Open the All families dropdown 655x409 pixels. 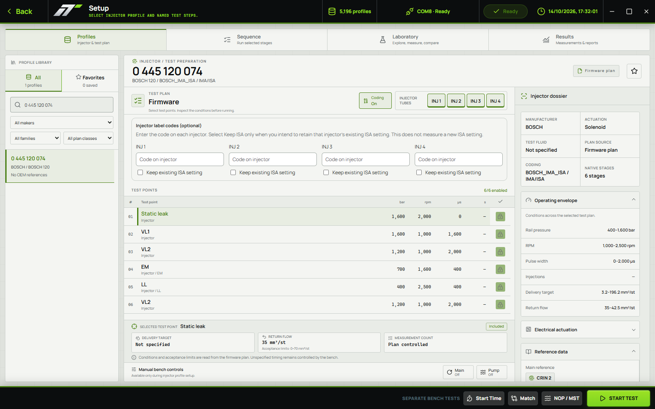(36, 138)
